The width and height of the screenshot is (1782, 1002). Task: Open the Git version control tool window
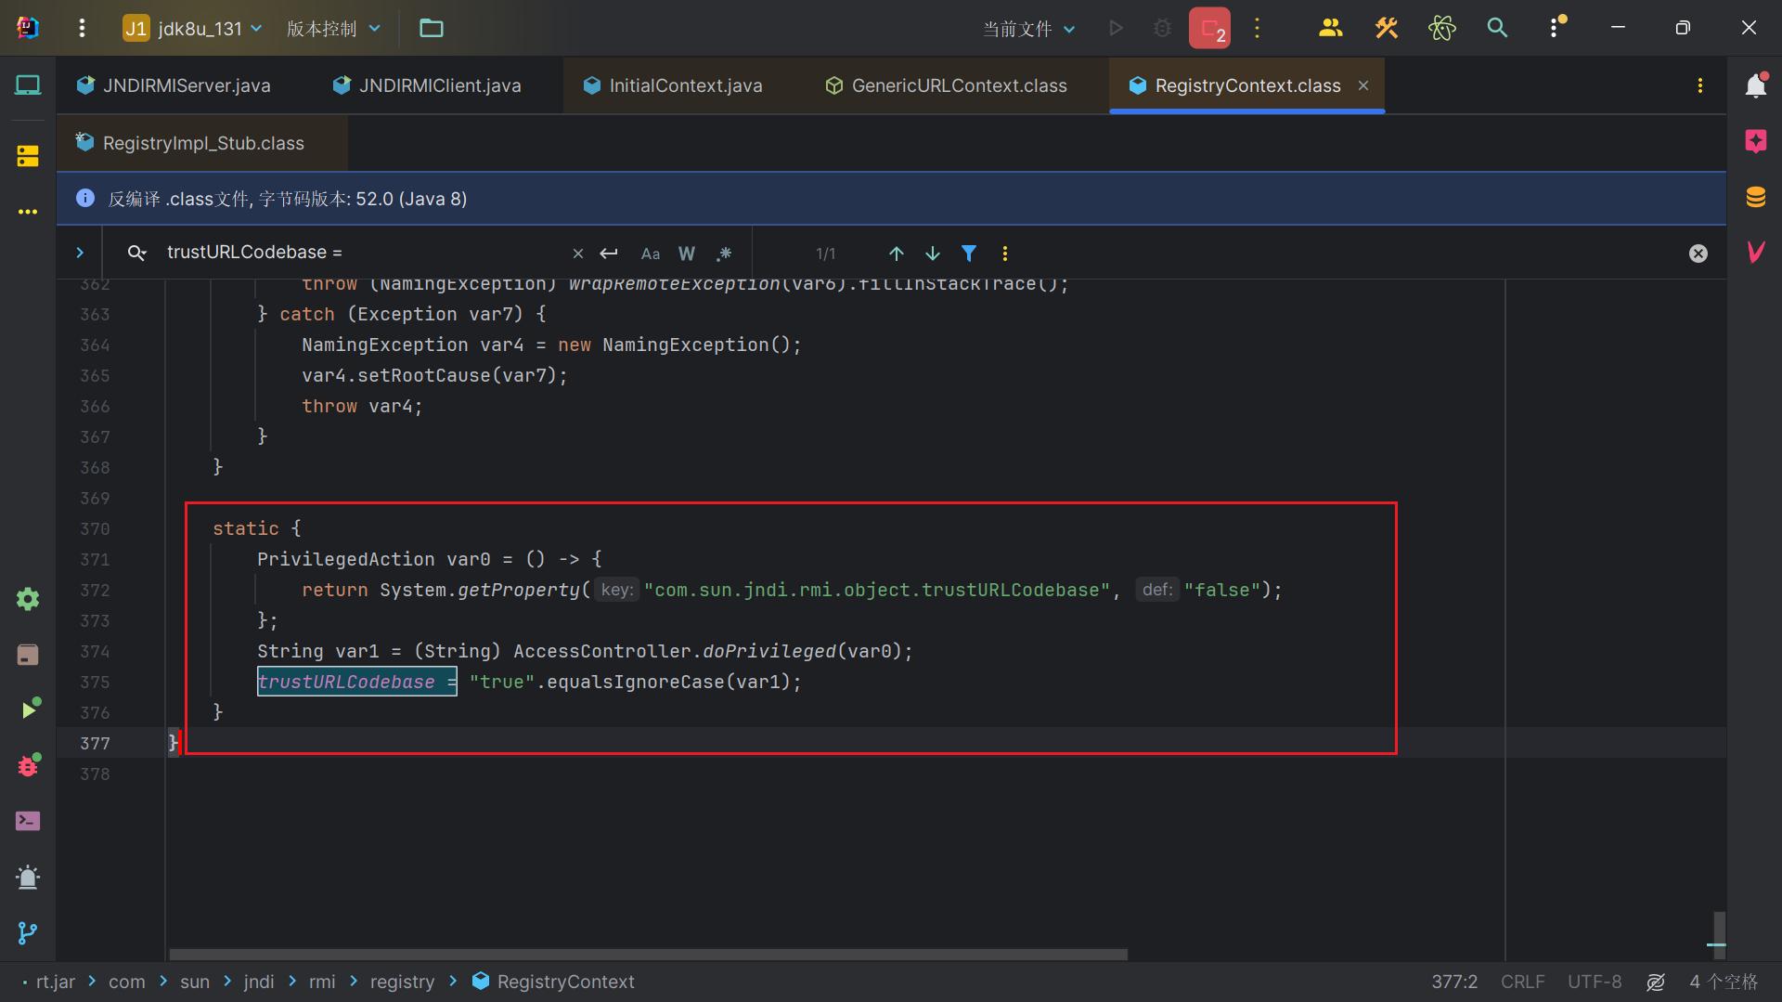tap(28, 932)
